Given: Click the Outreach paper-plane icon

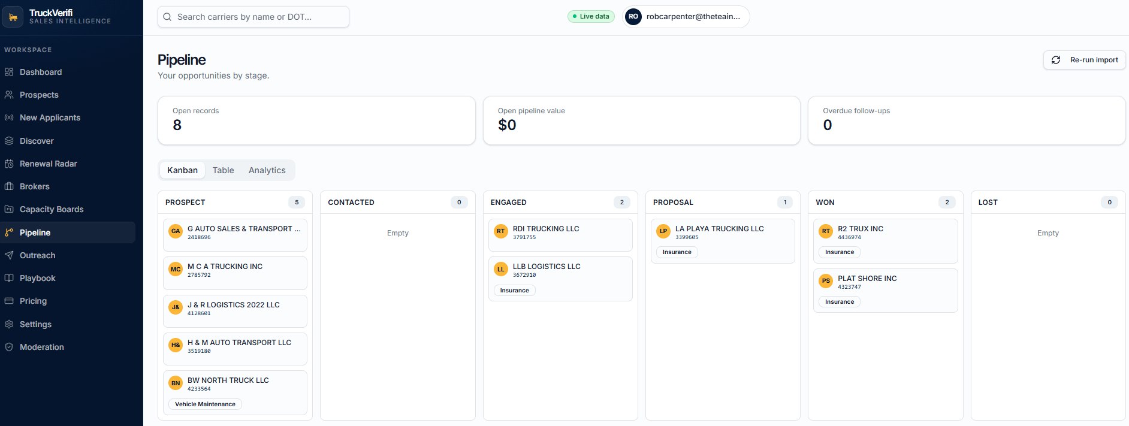Looking at the screenshot, I should 9,255.
